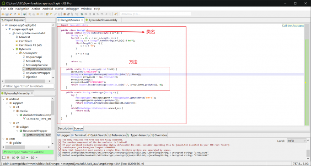This screenshot has width=311, height=166.
Task: Click the blue-yellow decompile toolbar icon
Action: tap(47, 14)
